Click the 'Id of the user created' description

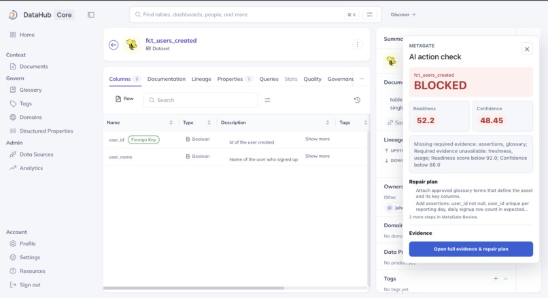[252, 142]
